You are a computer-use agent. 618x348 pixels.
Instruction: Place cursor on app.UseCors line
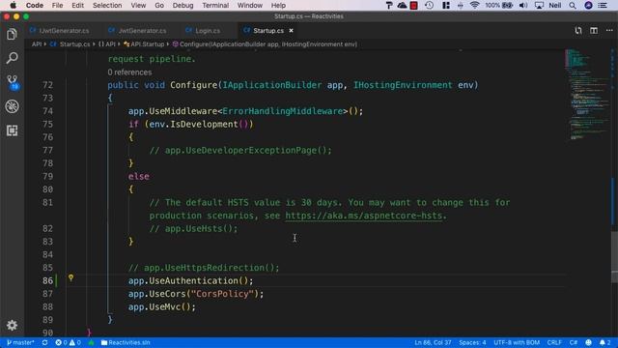coord(196,294)
